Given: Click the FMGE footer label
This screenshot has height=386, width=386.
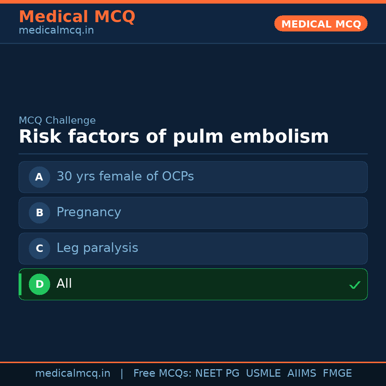Looking at the screenshot, I should coord(337,373).
